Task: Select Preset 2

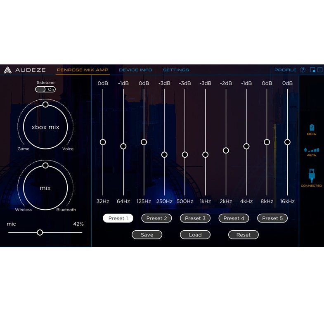Action: tap(156, 218)
